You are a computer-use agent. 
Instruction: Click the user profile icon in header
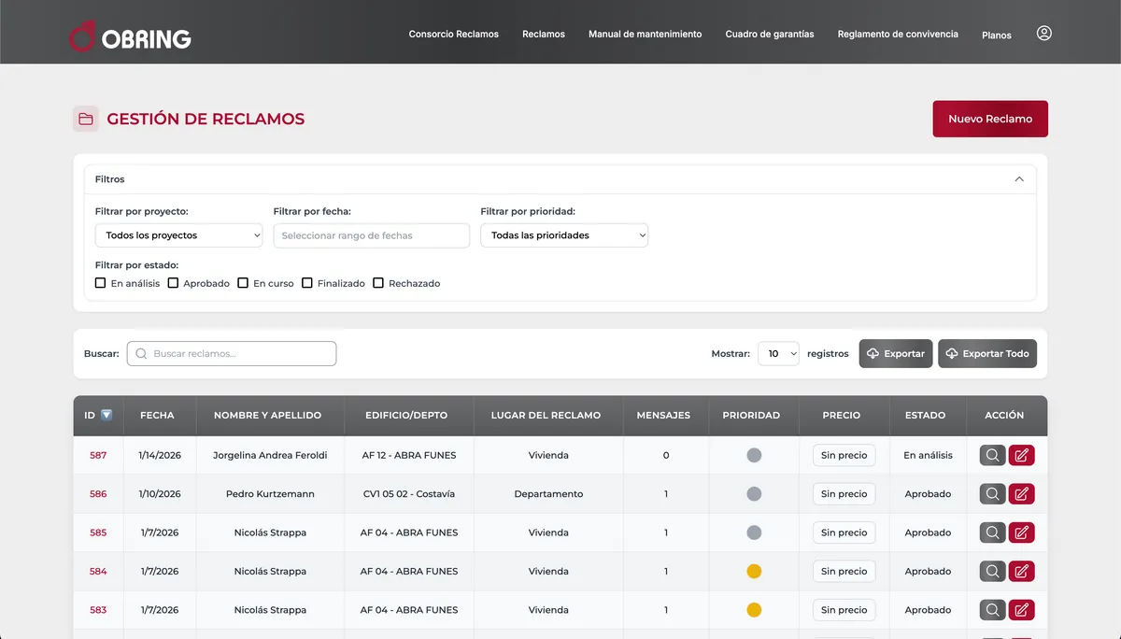coord(1044,33)
